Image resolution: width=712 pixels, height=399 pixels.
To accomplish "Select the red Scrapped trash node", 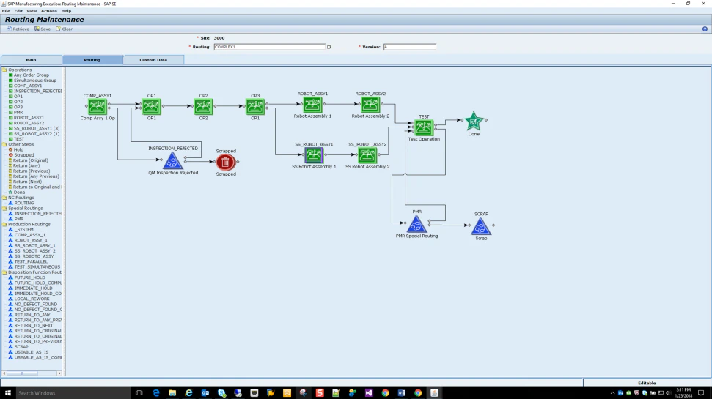I will click(225, 163).
